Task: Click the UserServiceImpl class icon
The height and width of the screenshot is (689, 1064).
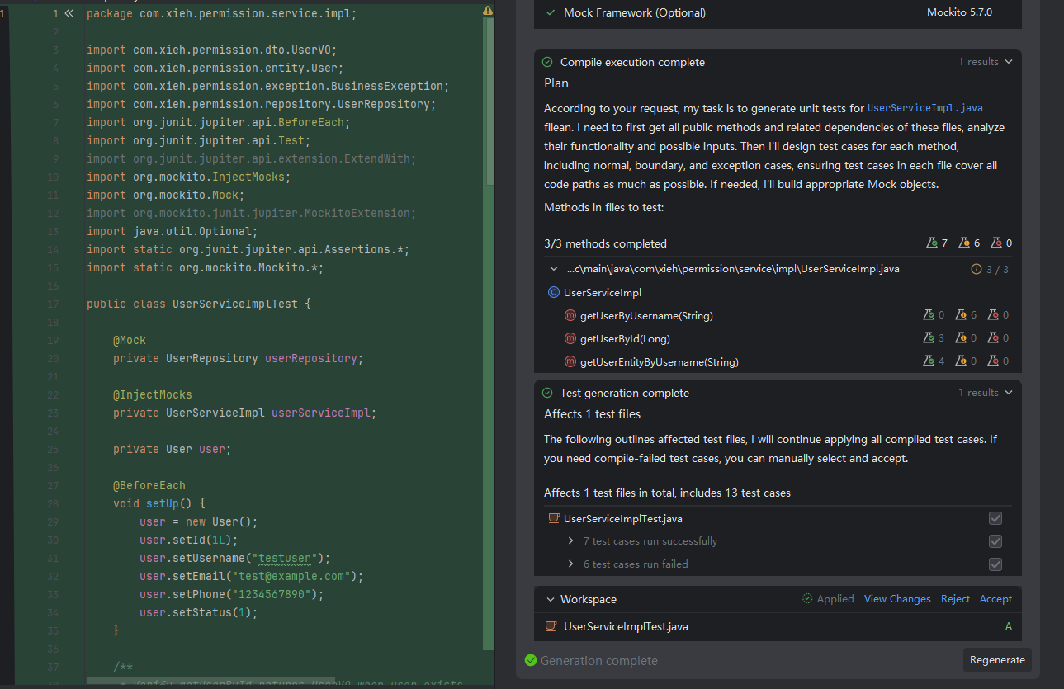Action: (553, 292)
